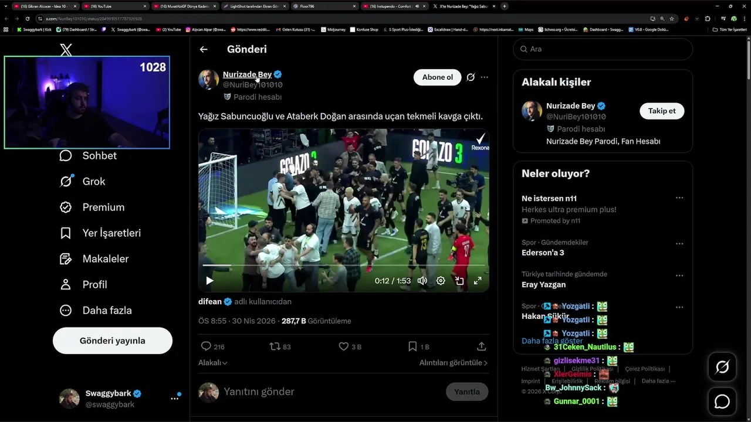Open the floating Grok button

point(722,367)
